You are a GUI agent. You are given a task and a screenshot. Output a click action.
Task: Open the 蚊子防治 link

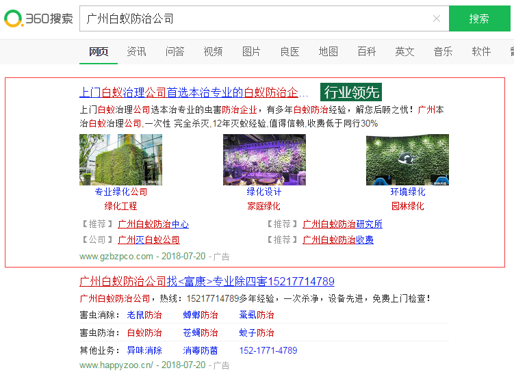click(x=257, y=333)
